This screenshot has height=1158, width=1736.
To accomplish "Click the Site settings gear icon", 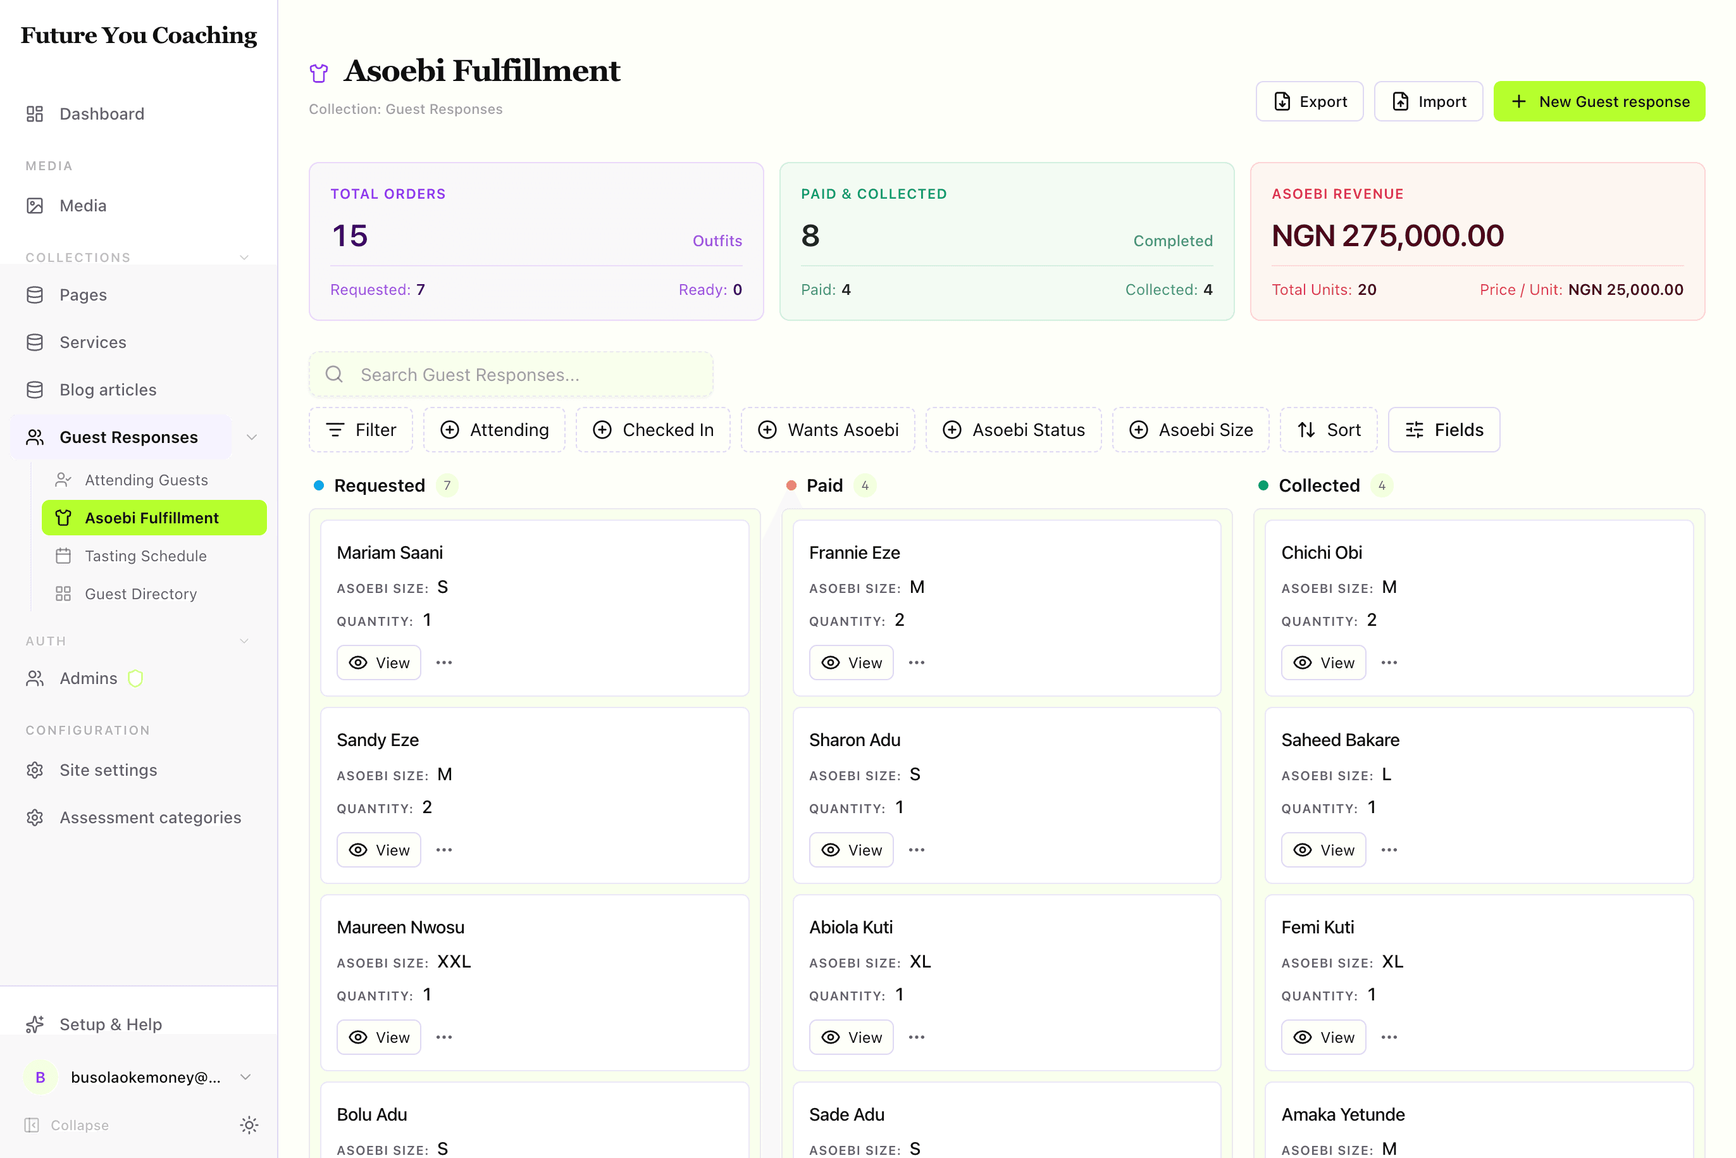I will 35,770.
